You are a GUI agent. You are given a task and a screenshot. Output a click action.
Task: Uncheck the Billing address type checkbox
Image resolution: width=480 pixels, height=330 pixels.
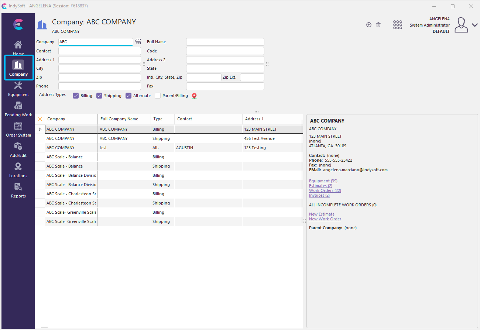(x=76, y=96)
